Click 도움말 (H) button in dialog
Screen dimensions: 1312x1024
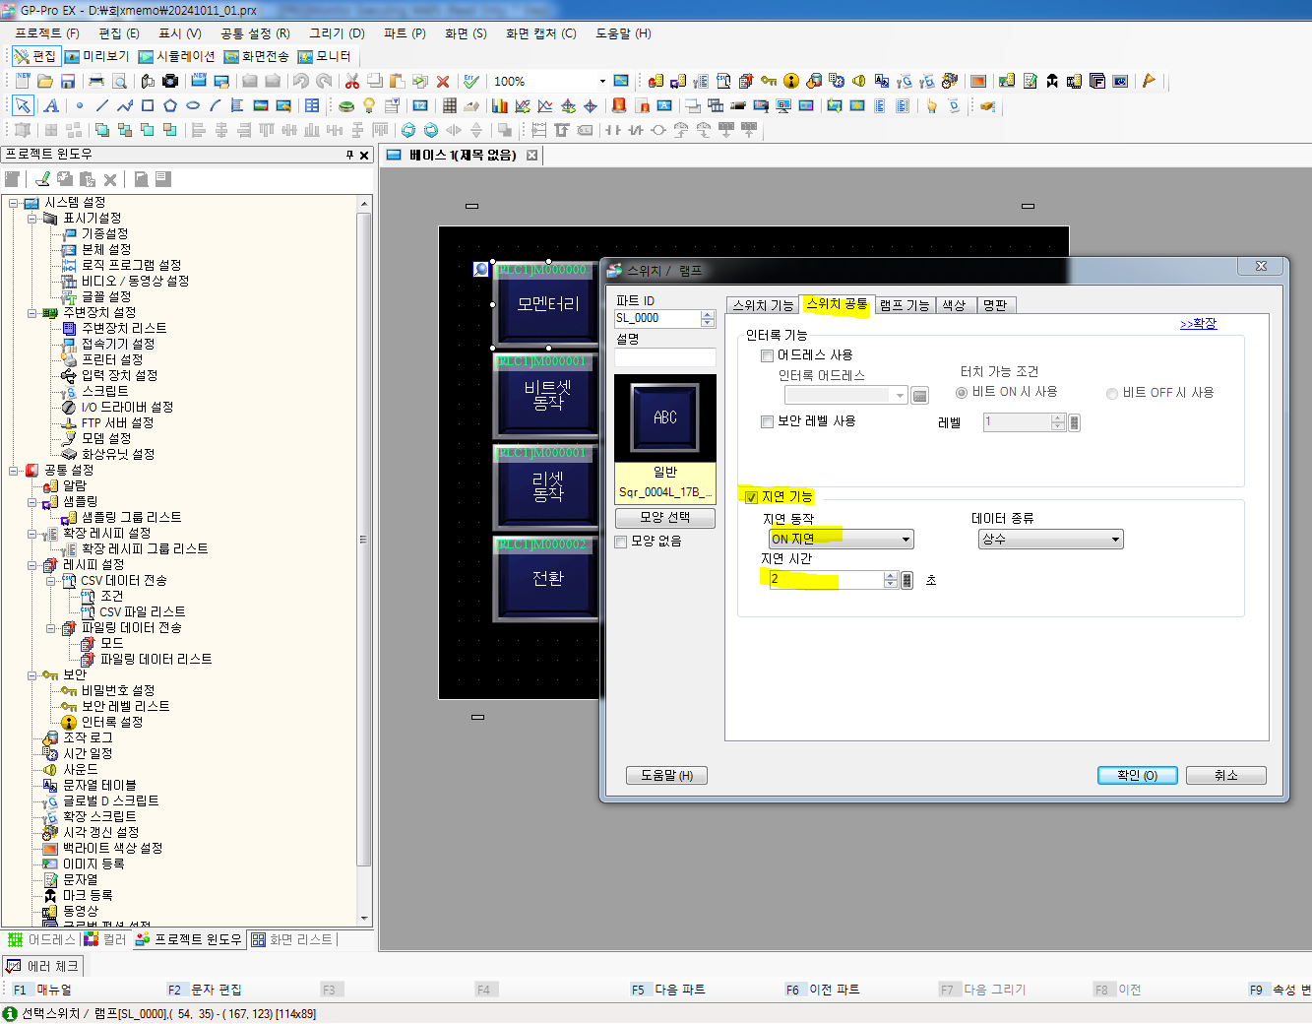(x=666, y=776)
